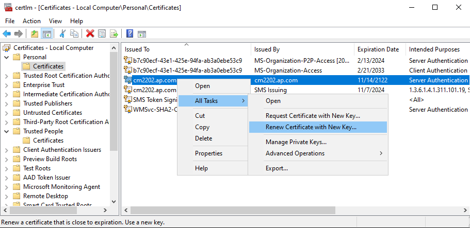Click the tree pane vertical scrollbar thumb
The width and height of the screenshot is (470, 228).
click(x=114, y=102)
